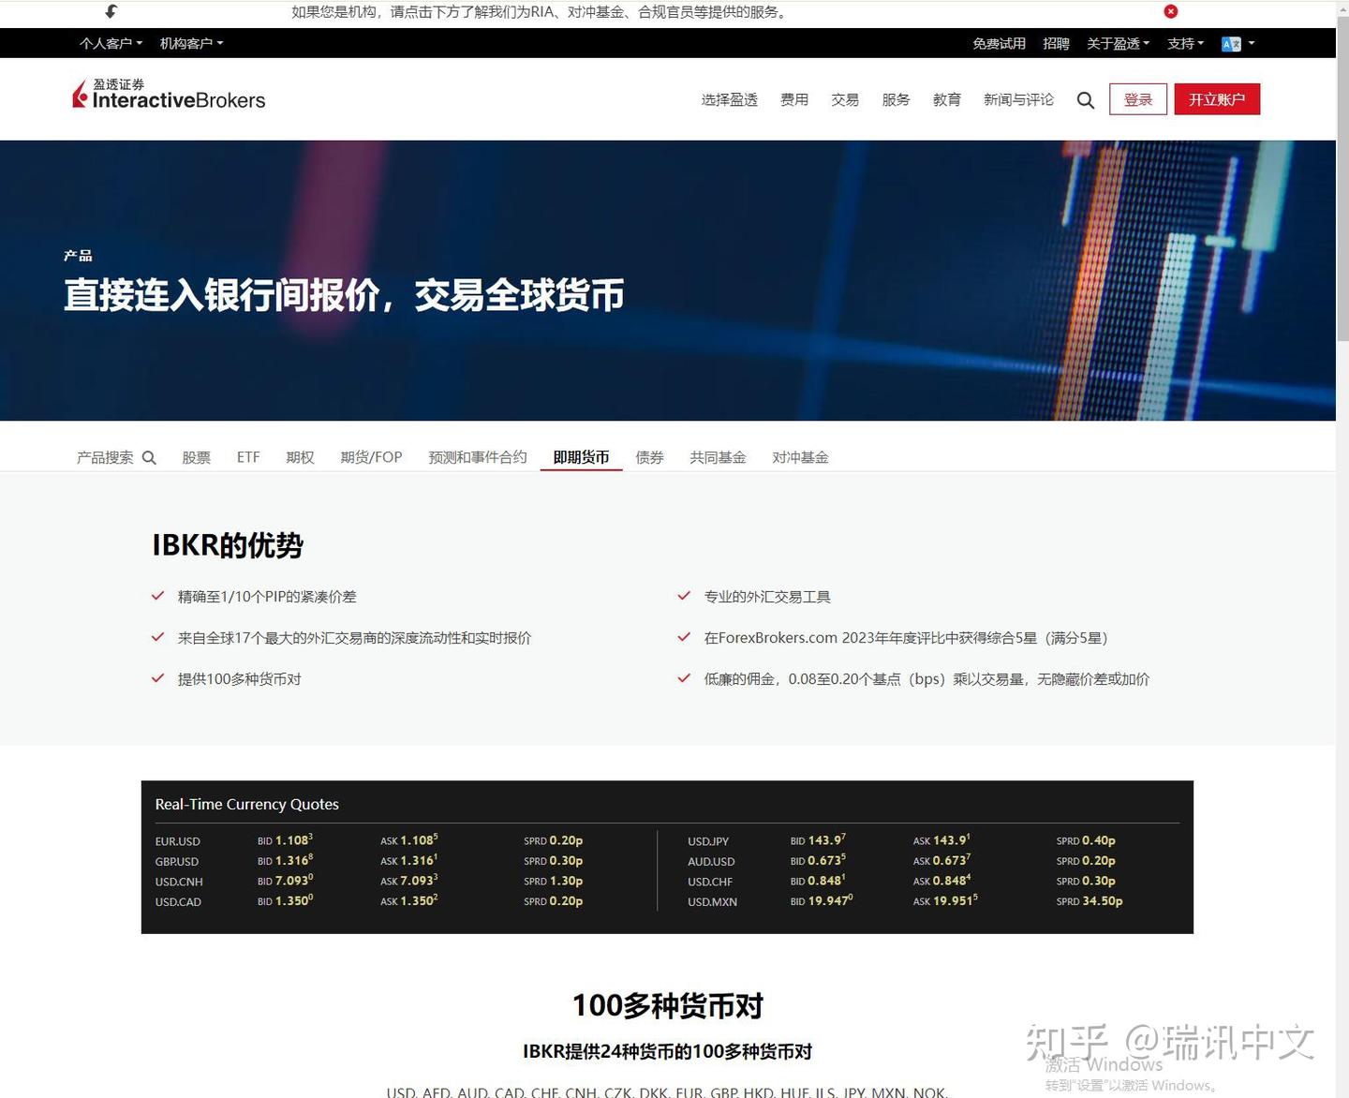Image resolution: width=1349 pixels, height=1098 pixels.
Task: Click the note icon above the banner
Action: click(110, 11)
